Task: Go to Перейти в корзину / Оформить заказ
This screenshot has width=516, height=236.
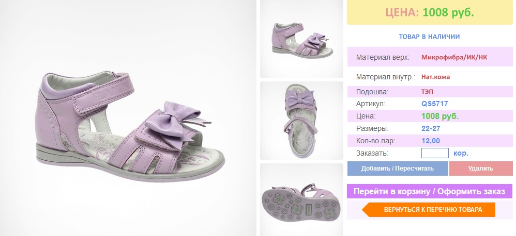Action: pos(430,191)
